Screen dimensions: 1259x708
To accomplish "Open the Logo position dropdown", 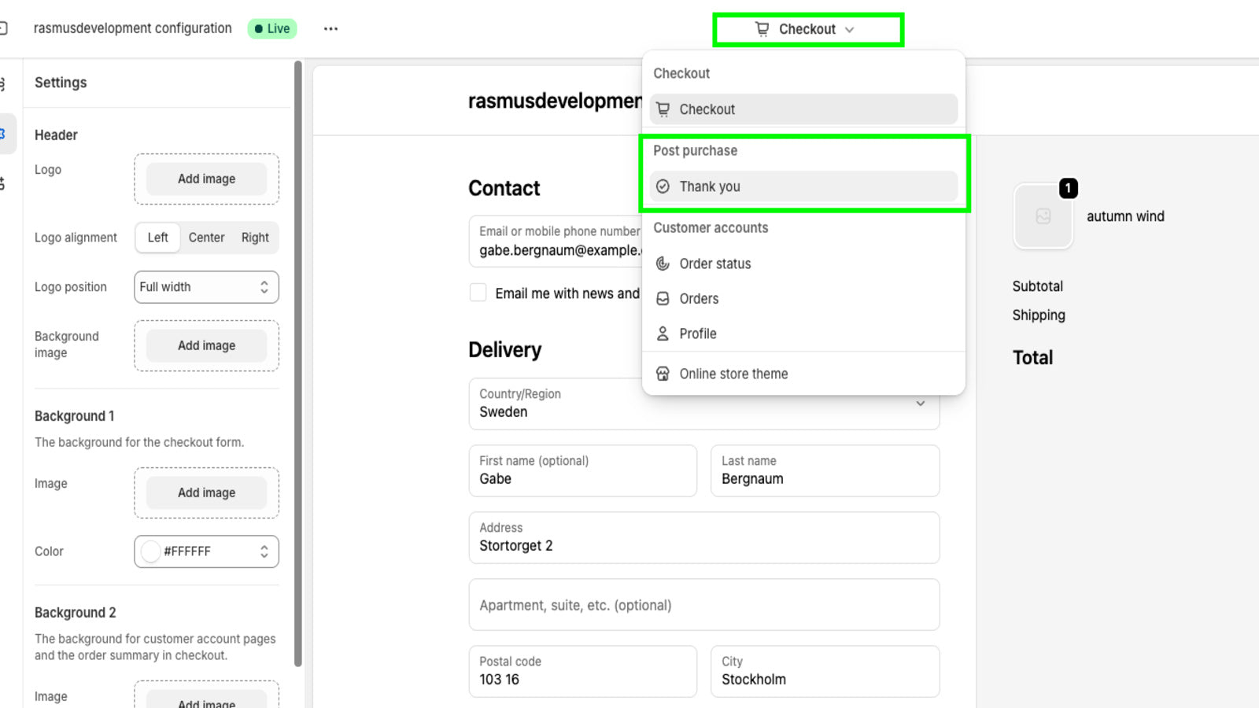I will point(206,286).
